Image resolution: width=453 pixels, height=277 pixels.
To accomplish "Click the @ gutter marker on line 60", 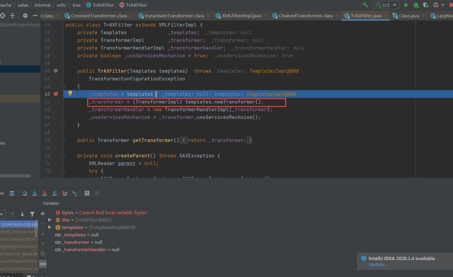I will 56,71.
